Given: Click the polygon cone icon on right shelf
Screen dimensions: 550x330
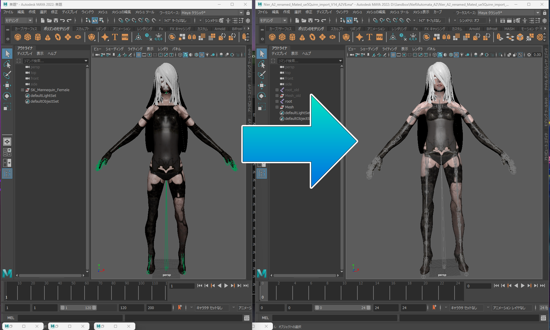Looking at the screenshot, I should coord(302,37).
